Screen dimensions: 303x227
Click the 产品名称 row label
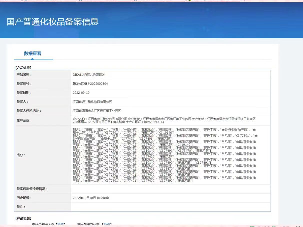[24, 75]
